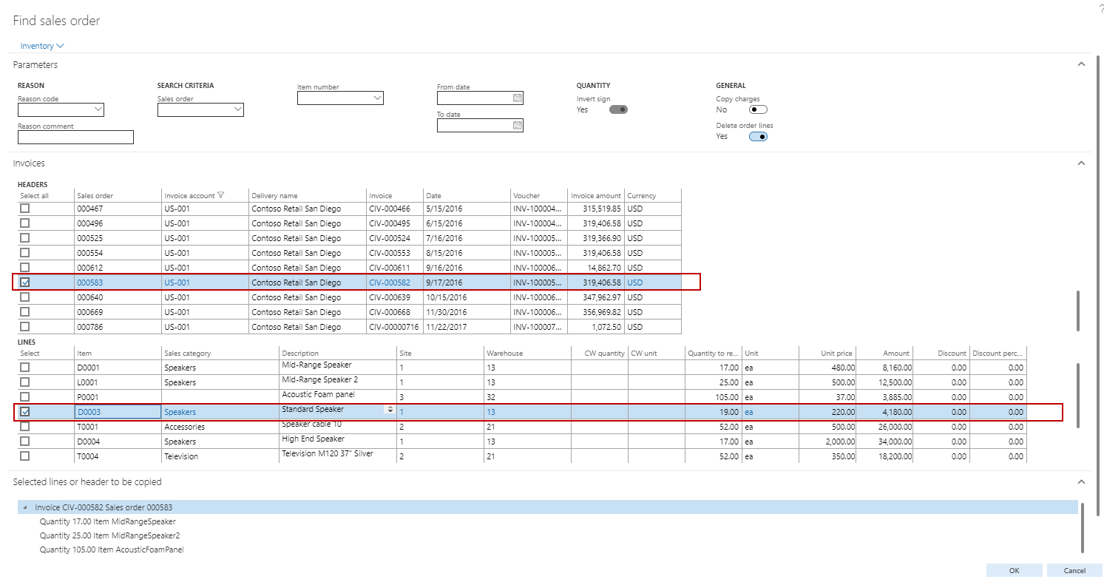This screenshot has width=1104, height=585.
Task: Collapse the Invoice CIV-000582 tree node
Action: click(26, 507)
